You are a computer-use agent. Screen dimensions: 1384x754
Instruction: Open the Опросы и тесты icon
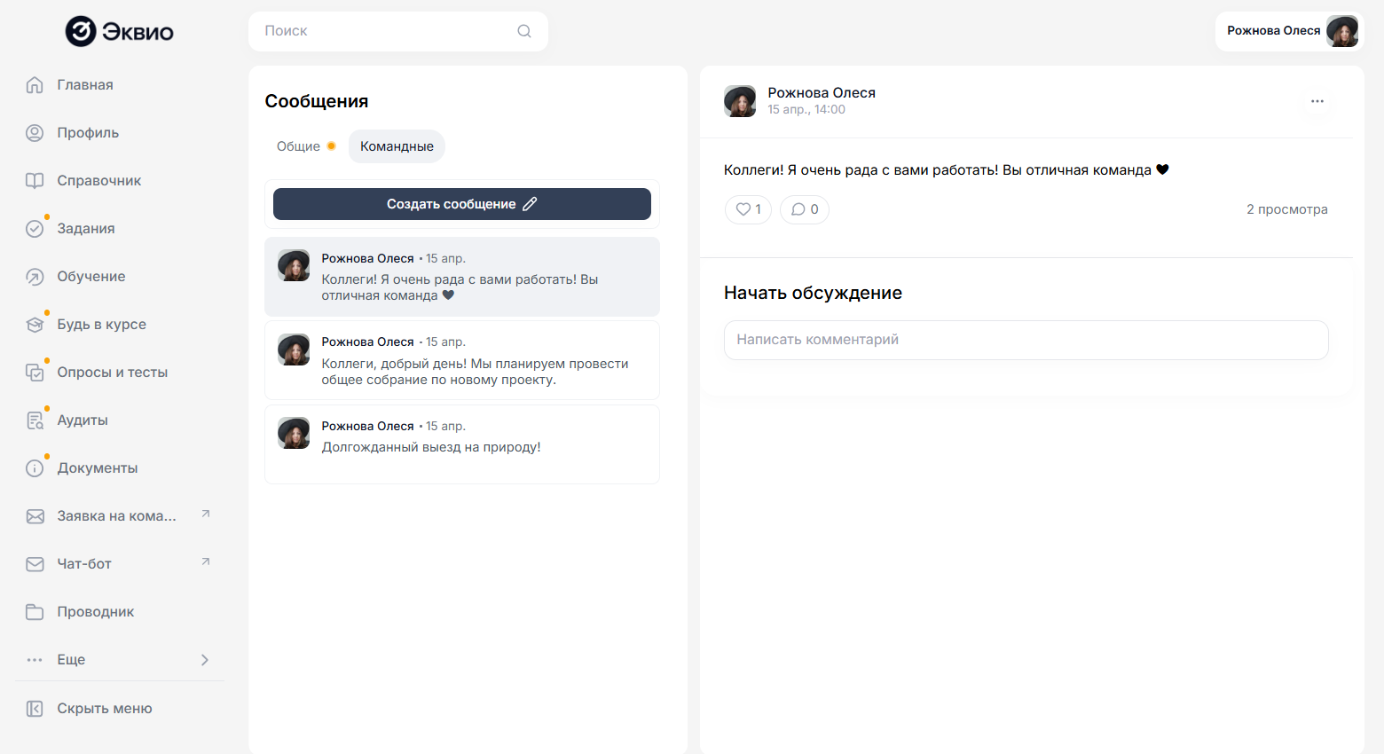point(35,373)
